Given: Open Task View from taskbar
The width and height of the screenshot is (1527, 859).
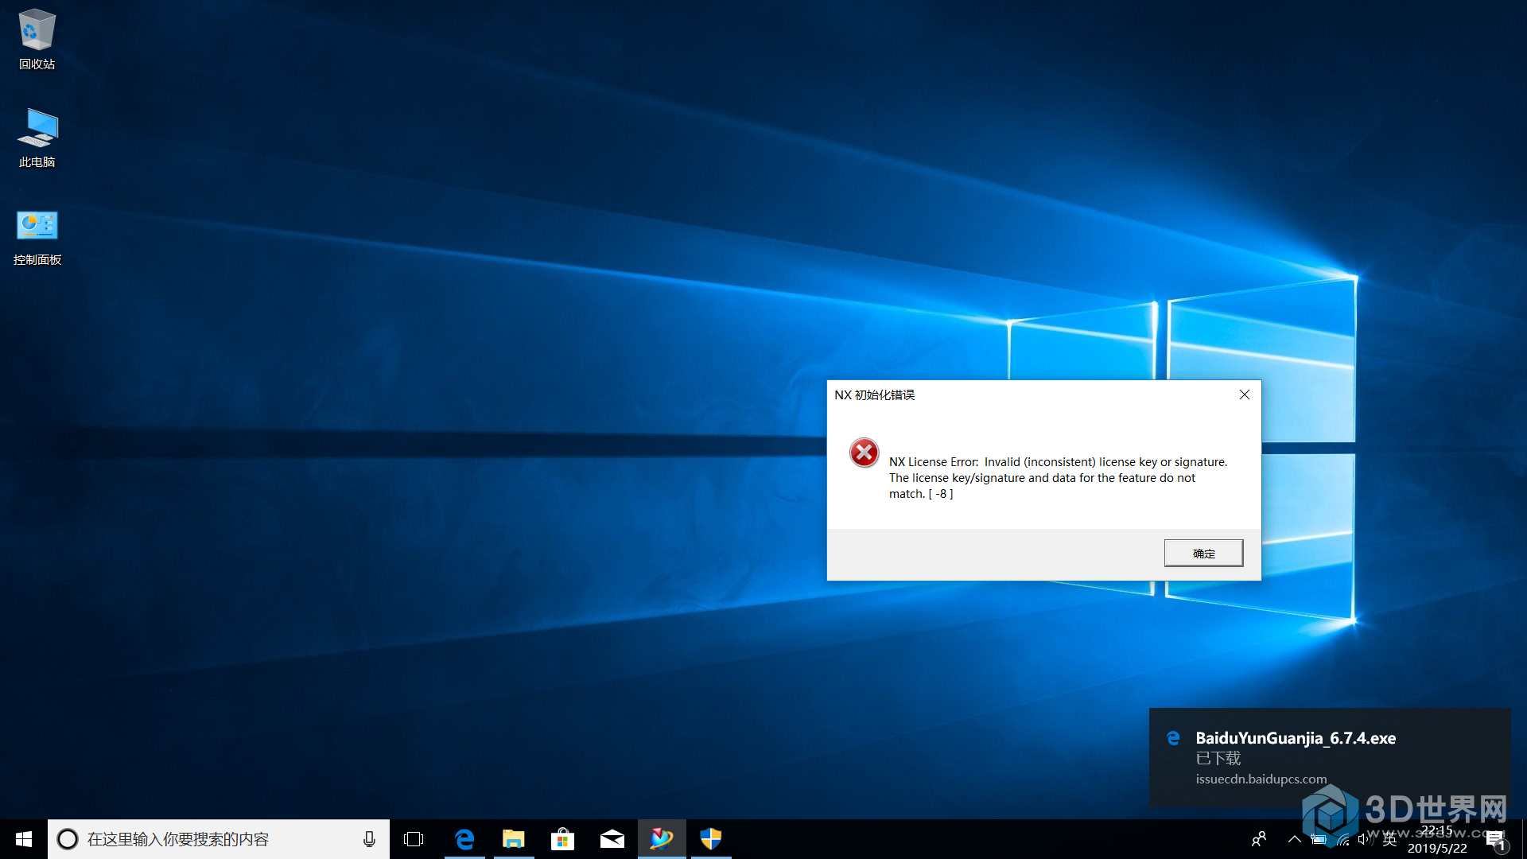Looking at the screenshot, I should [414, 839].
